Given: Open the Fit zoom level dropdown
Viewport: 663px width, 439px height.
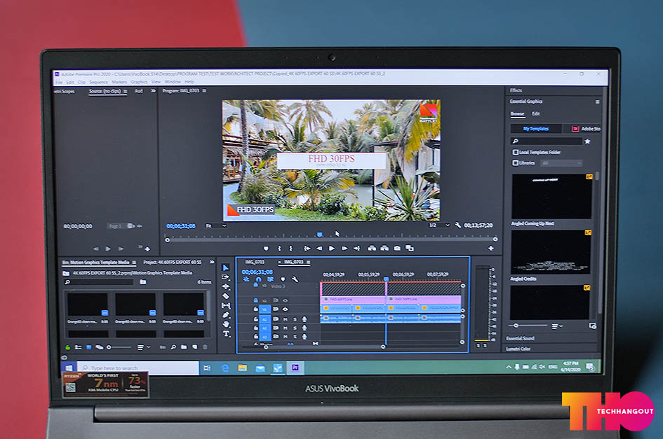Looking at the screenshot, I should coord(216,226).
